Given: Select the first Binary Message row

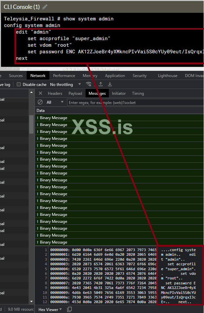Looking at the screenshot, I should [119, 118].
